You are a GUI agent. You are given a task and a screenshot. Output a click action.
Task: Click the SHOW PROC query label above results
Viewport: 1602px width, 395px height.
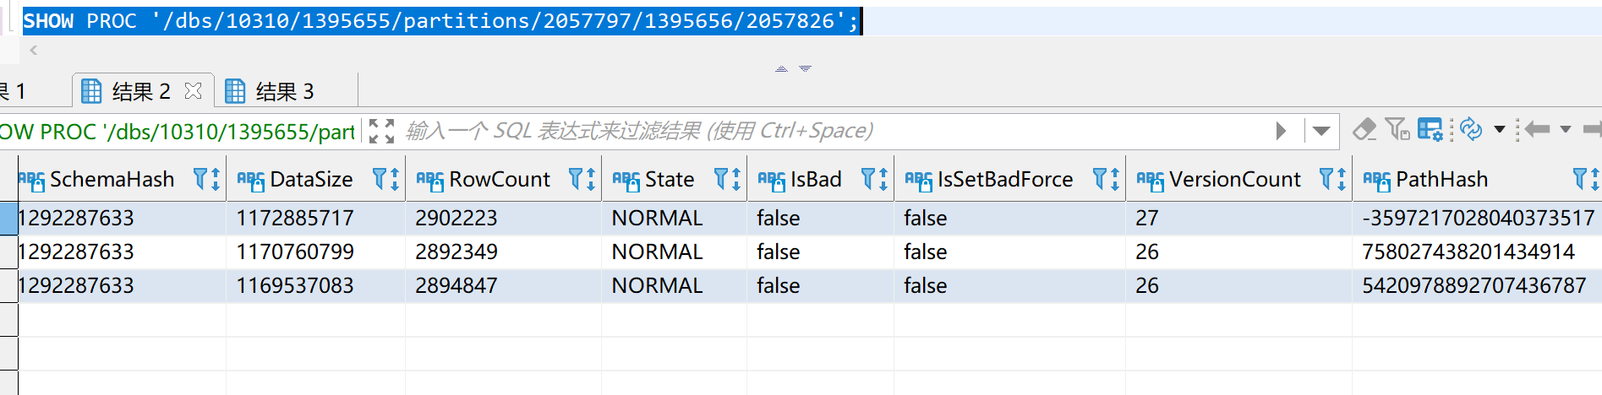(178, 132)
